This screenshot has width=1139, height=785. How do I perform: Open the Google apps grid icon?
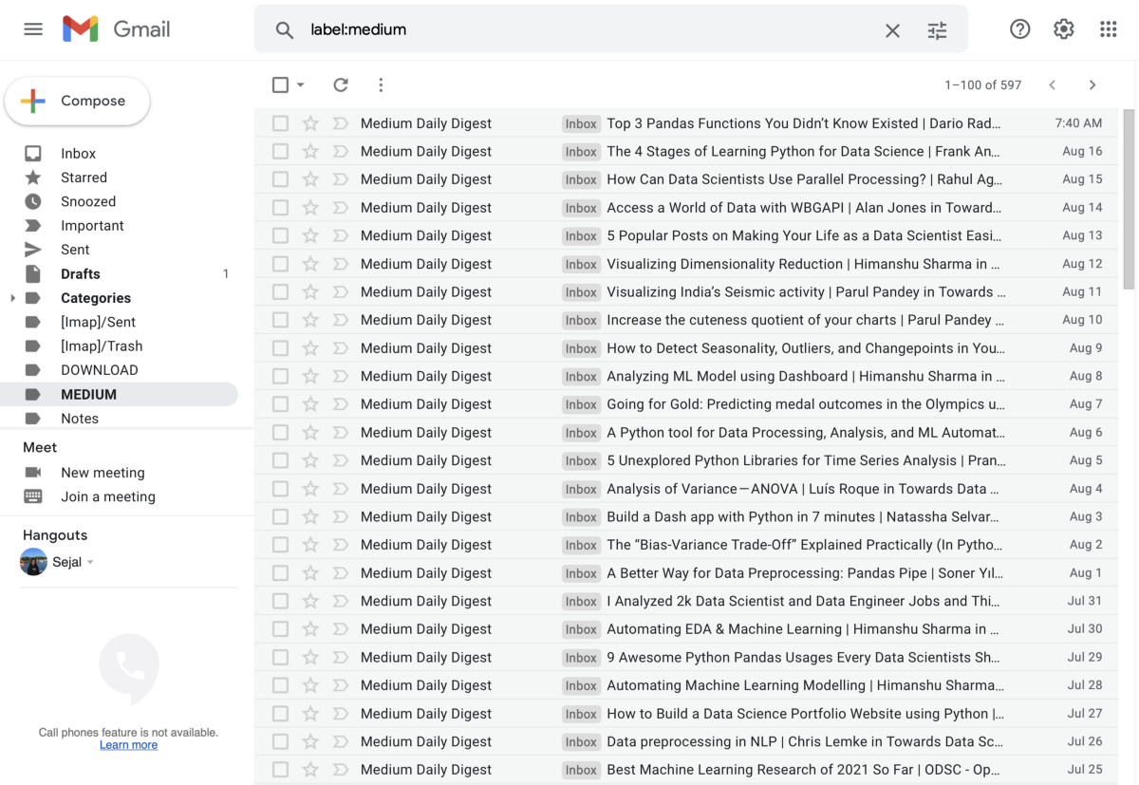coord(1108,29)
